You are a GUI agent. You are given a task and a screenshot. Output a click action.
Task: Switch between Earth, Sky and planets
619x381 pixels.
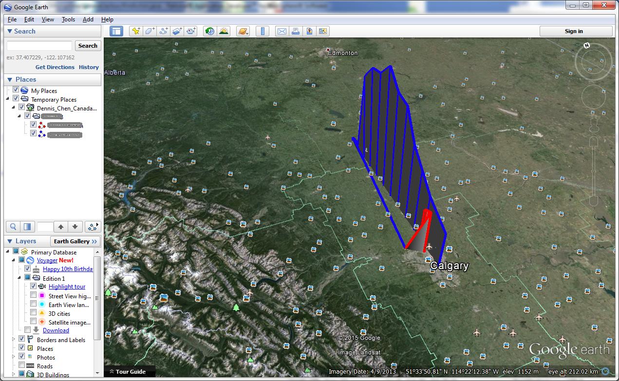(x=243, y=31)
